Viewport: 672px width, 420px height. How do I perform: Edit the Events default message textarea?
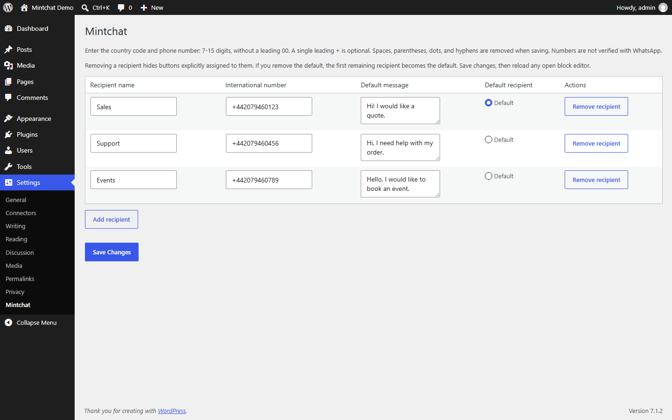[x=400, y=184]
